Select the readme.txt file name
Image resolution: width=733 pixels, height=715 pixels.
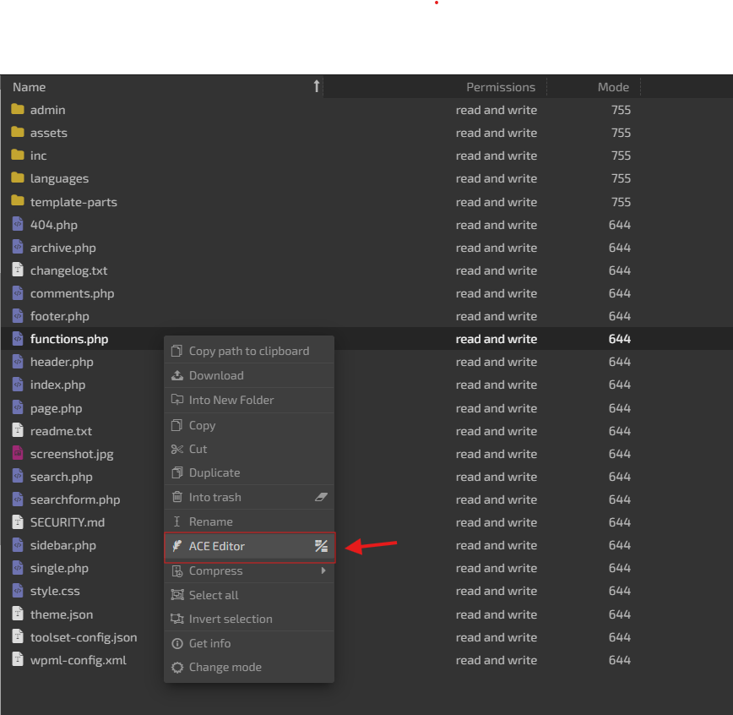coord(62,431)
